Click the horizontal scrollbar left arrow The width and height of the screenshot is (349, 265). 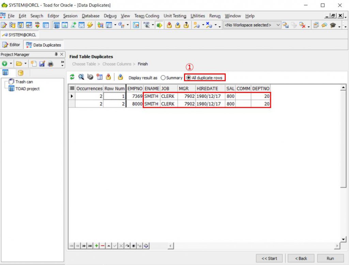(170, 246)
